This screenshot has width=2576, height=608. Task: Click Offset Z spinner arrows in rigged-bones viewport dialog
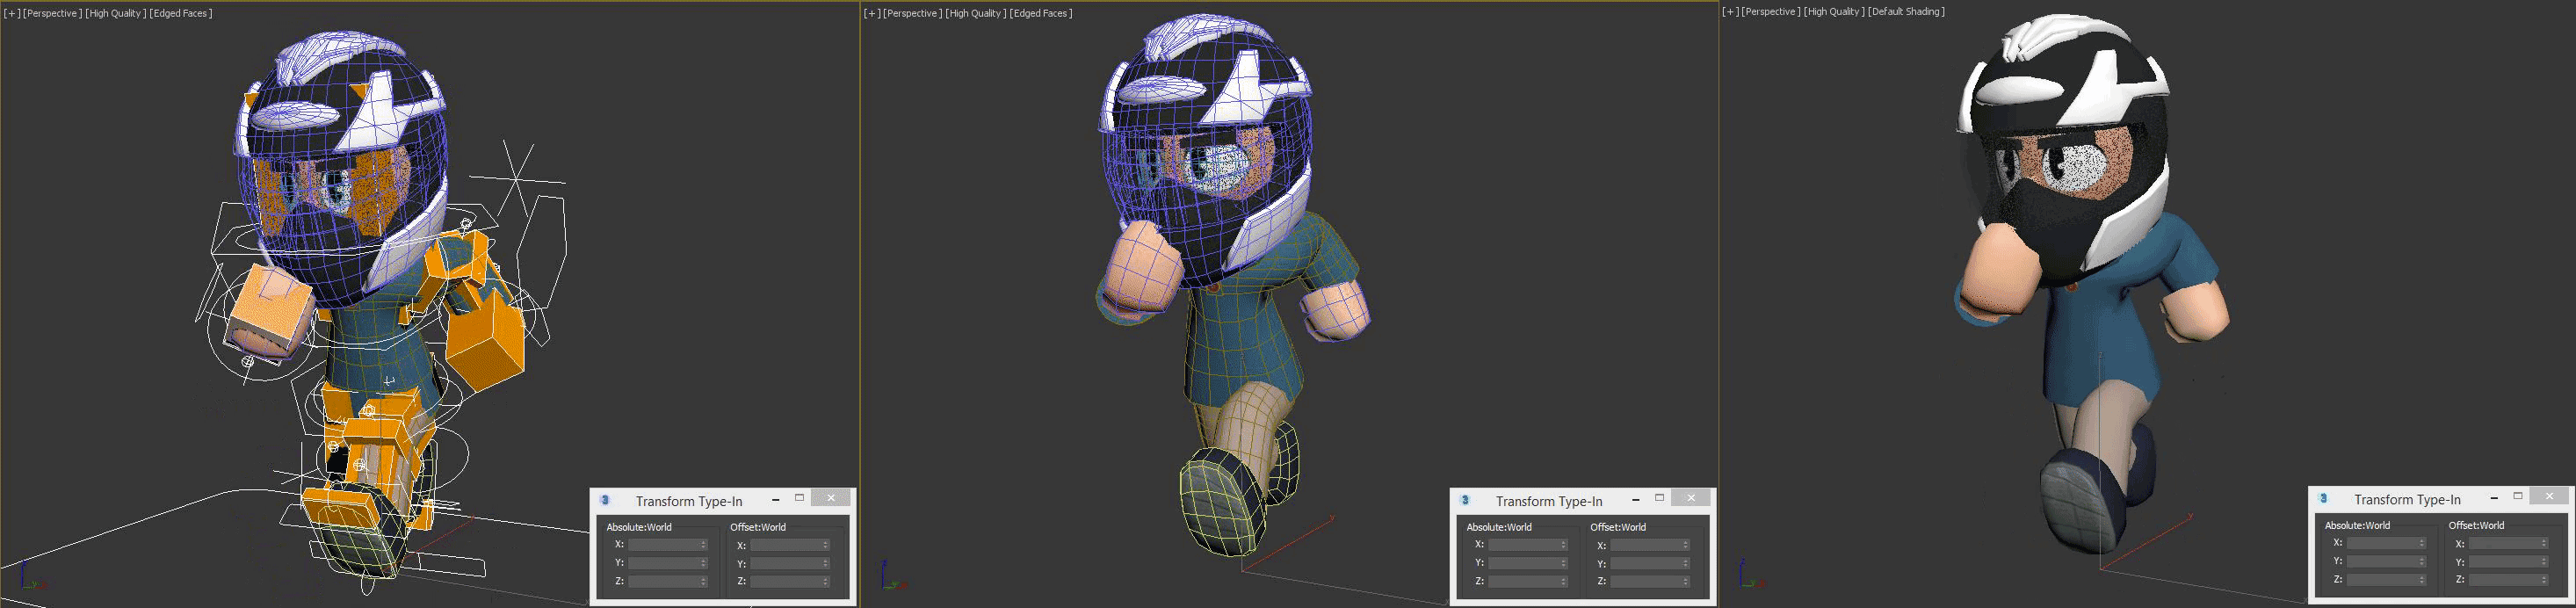click(x=826, y=581)
